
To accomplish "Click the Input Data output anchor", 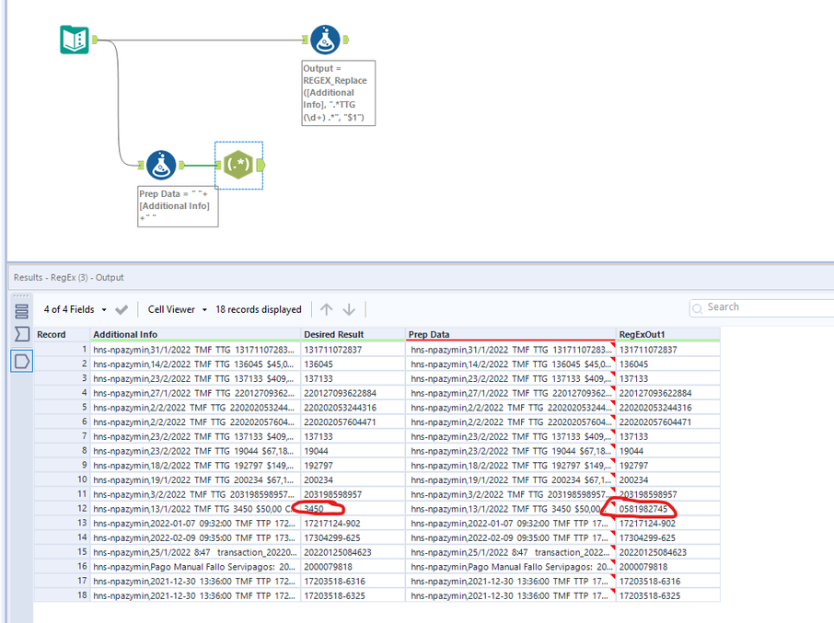I will (95, 40).
